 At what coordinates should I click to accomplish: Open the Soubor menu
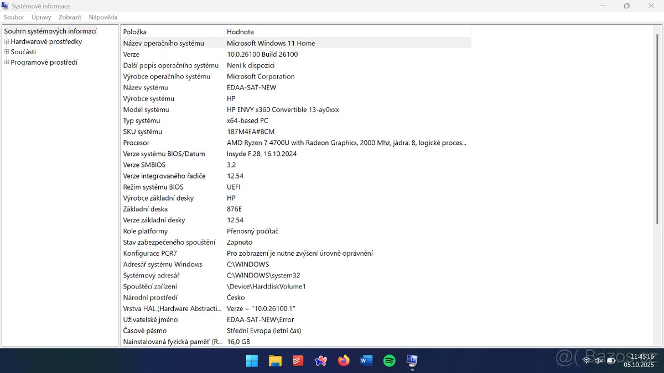[x=13, y=17]
